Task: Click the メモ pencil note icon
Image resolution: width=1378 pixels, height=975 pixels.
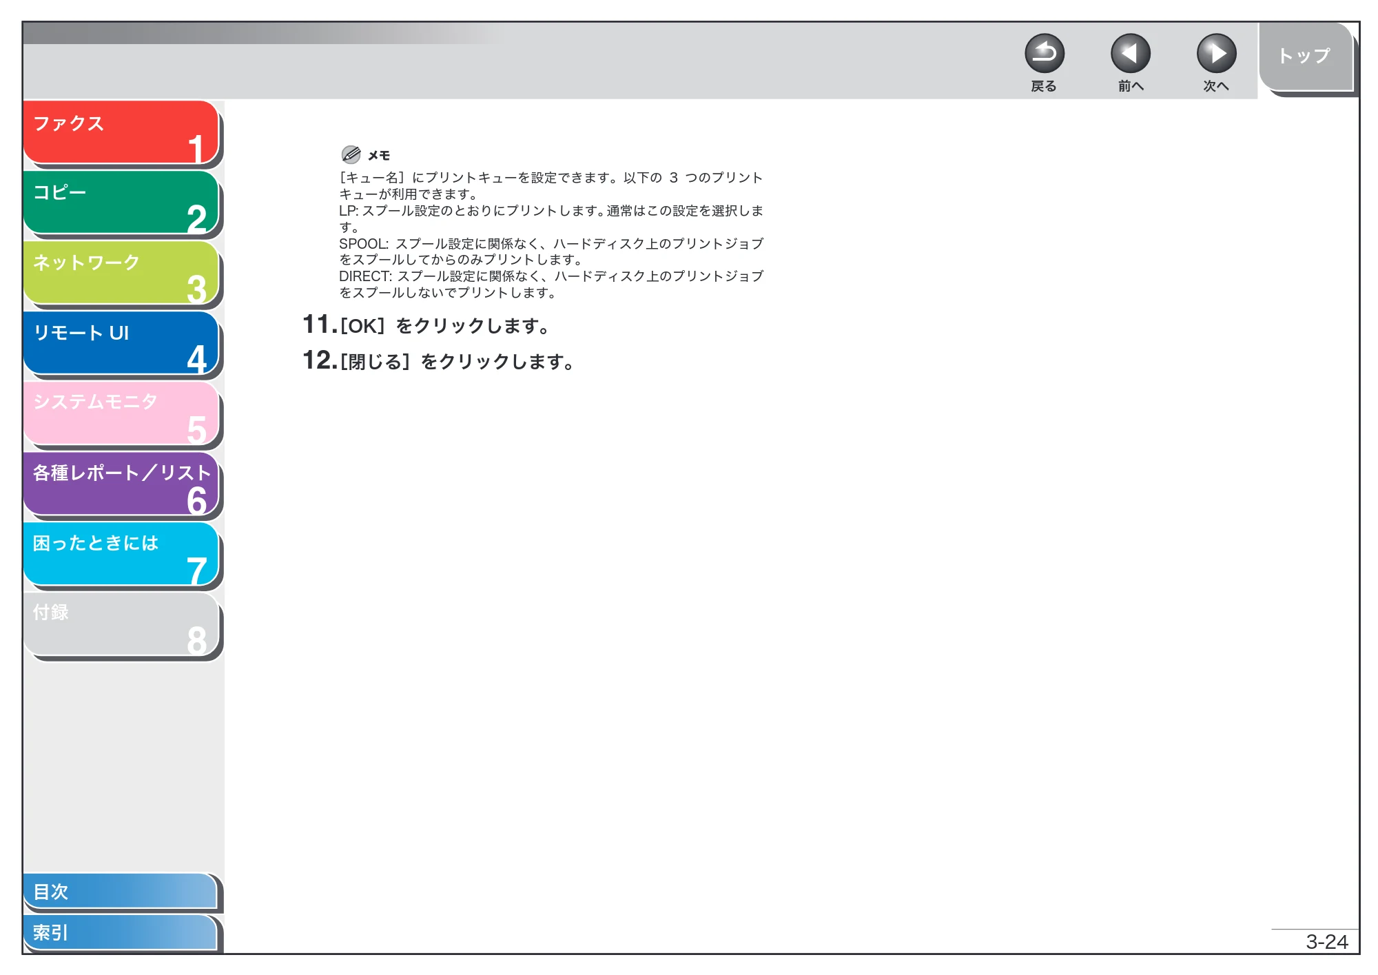Action: [x=351, y=154]
